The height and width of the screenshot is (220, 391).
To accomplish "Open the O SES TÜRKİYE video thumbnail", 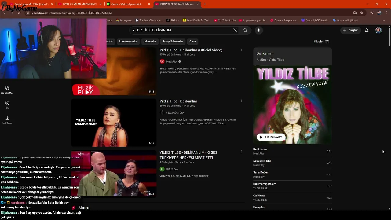I will (114, 174).
